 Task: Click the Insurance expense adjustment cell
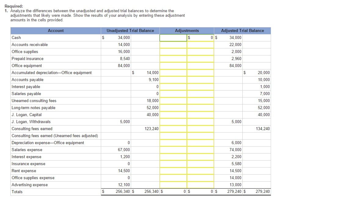click(x=173, y=164)
